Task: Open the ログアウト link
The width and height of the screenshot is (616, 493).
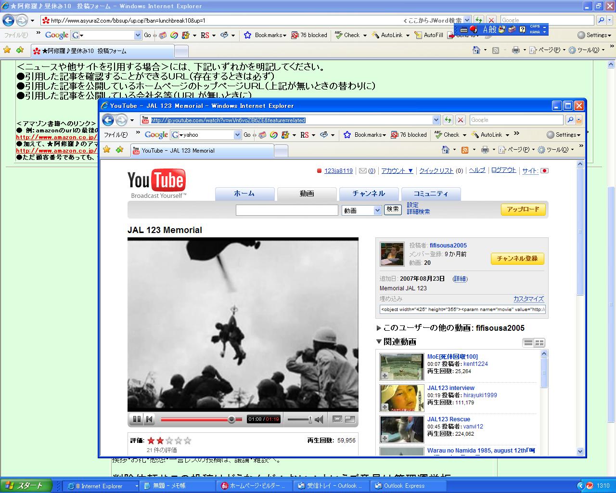Action: [504, 170]
